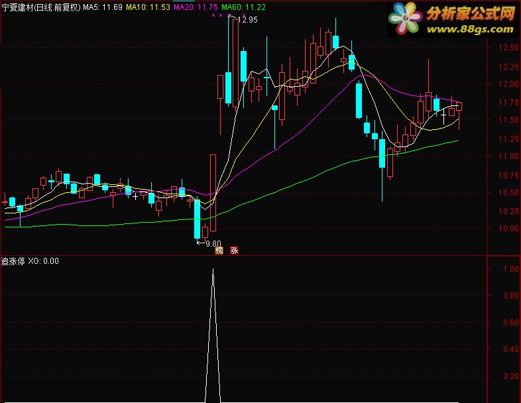
Task: Click the 11.00 price axis label
Action: [x=508, y=156]
